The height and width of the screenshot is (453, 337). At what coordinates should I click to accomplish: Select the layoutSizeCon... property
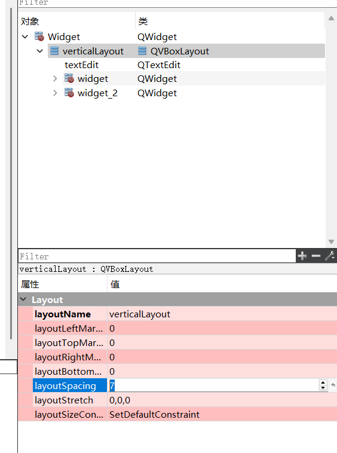tap(69, 415)
